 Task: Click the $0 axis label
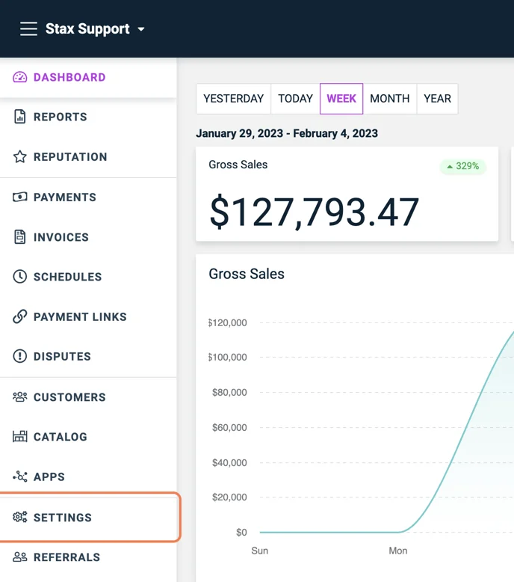[241, 533]
